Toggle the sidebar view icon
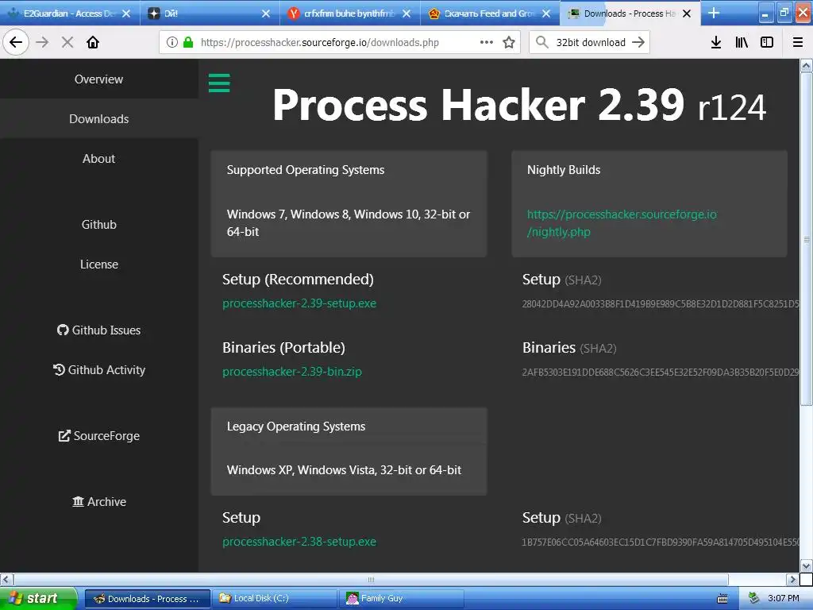This screenshot has width=813, height=610. coord(767,42)
